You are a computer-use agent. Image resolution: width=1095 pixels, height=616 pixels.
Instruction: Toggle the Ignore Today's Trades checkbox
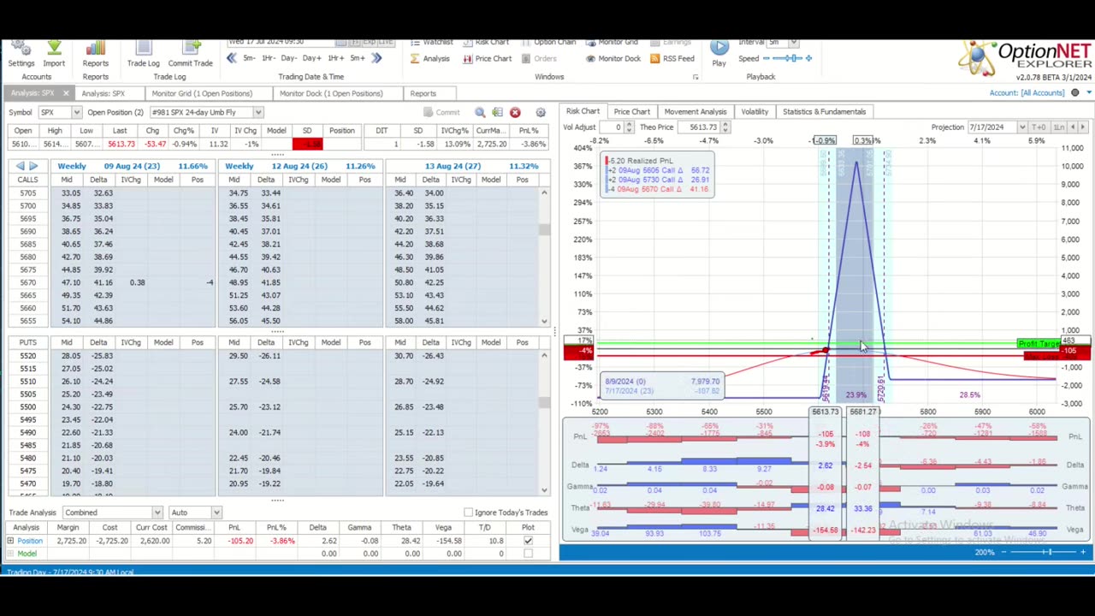point(468,512)
